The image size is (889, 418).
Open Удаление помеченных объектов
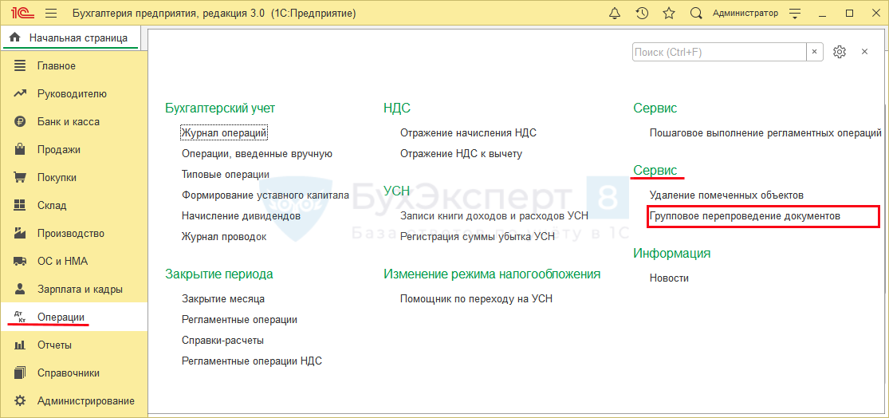click(x=726, y=195)
